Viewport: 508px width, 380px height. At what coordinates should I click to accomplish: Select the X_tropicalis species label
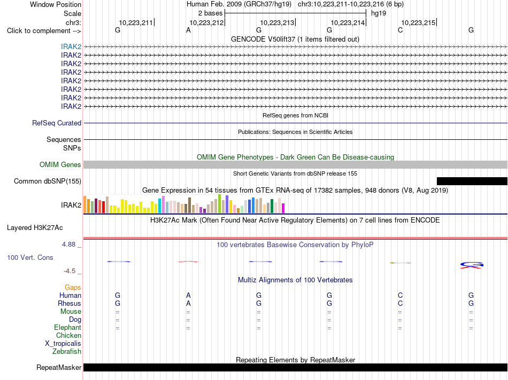63,344
